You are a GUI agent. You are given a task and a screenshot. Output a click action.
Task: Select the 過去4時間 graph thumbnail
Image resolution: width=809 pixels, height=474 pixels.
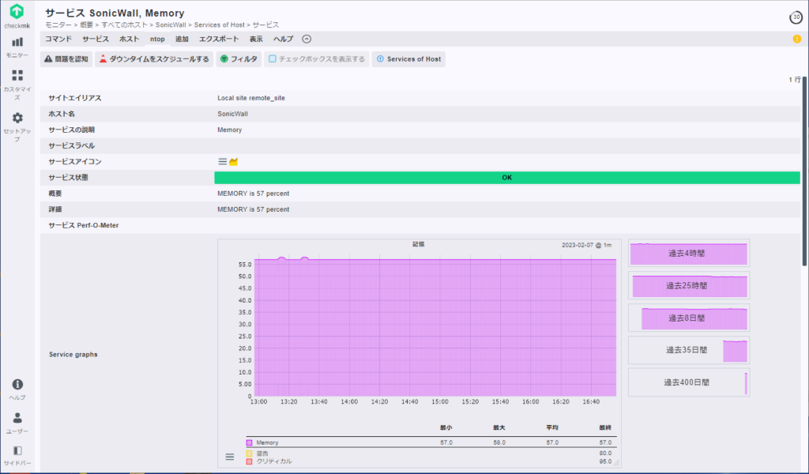(689, 254)
